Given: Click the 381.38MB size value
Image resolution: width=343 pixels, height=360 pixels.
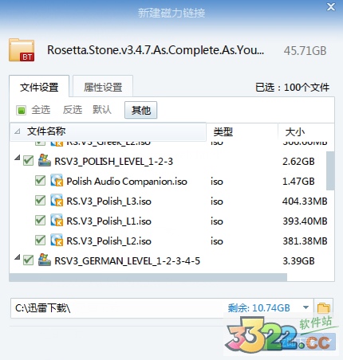Looking at the screenshot, I should [305, 241].
